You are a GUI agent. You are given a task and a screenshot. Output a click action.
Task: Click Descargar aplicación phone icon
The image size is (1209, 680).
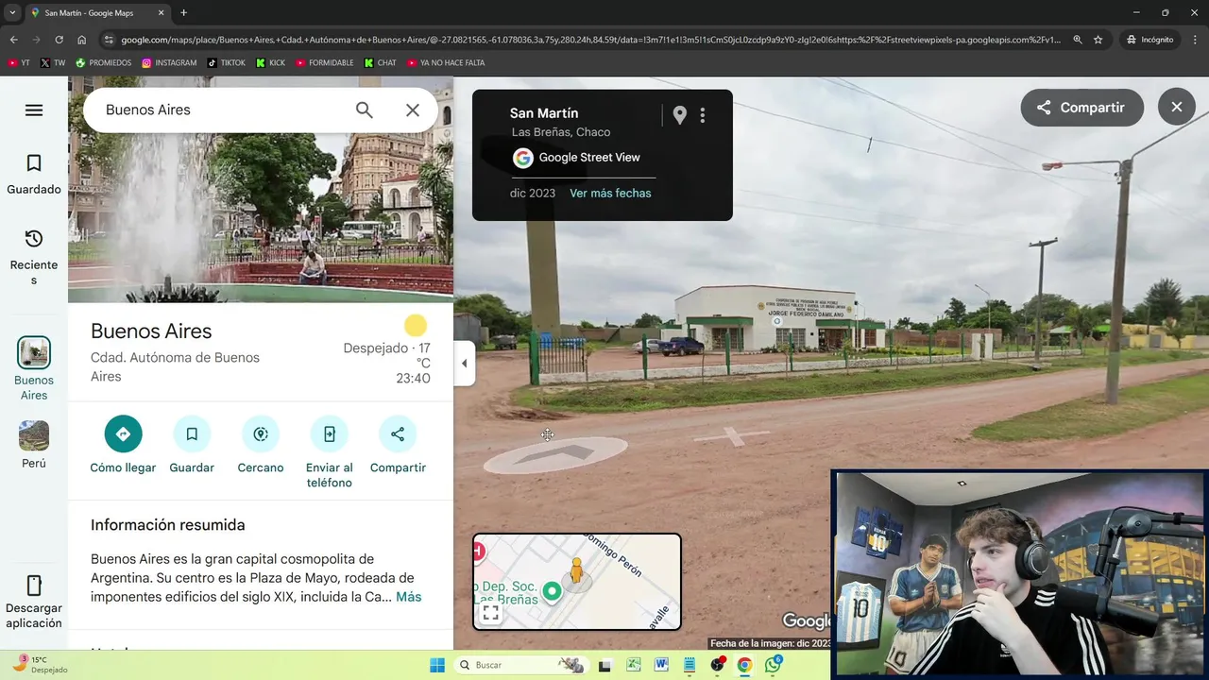pyautogui.click(x=34, y=585)
